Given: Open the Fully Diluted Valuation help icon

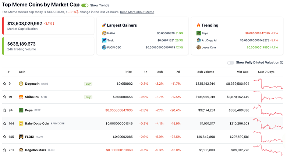Looking at the screenshot, I should pos(281,63).
